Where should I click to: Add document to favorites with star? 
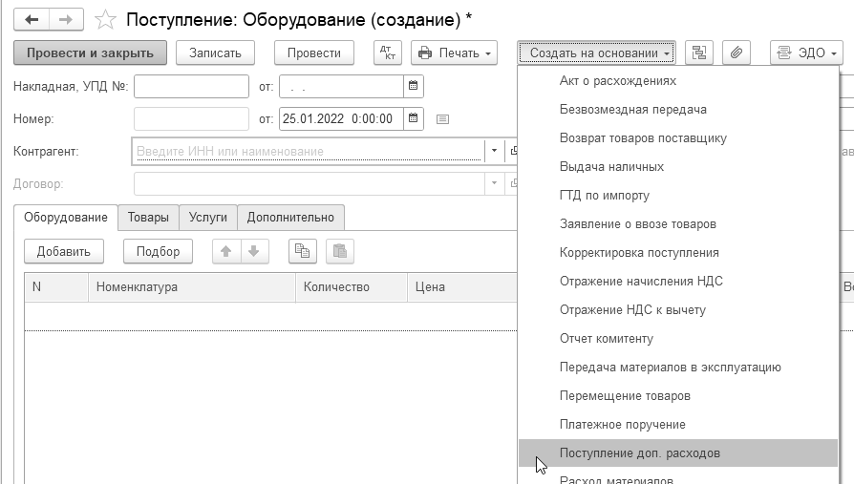(106, 19)
